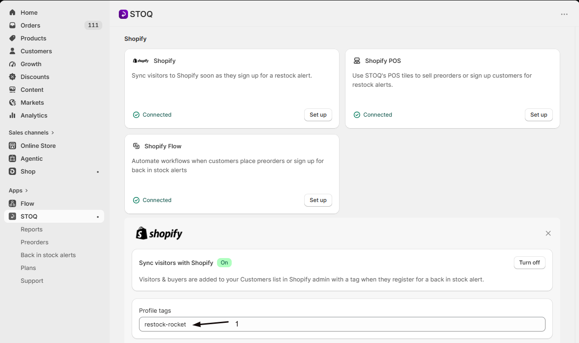Image resolution: width=579 pixels, height=343 pixels.
Task: Click the Shopify logo on the Shopify card
Action: coord(141,61)
